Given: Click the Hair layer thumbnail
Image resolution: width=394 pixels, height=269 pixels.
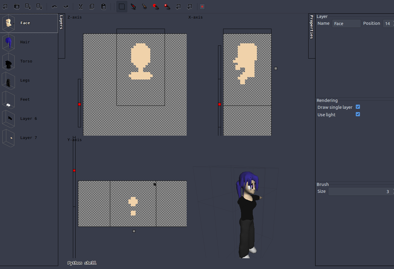Looking at the screenshot, I should [x=8, y=42].
